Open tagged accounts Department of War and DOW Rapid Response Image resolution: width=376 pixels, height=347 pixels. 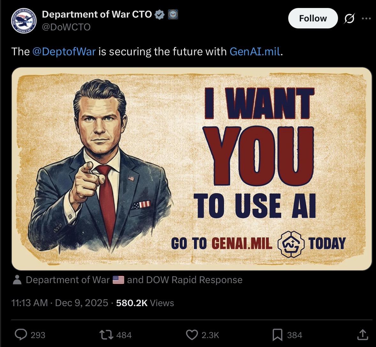[134, 280]
